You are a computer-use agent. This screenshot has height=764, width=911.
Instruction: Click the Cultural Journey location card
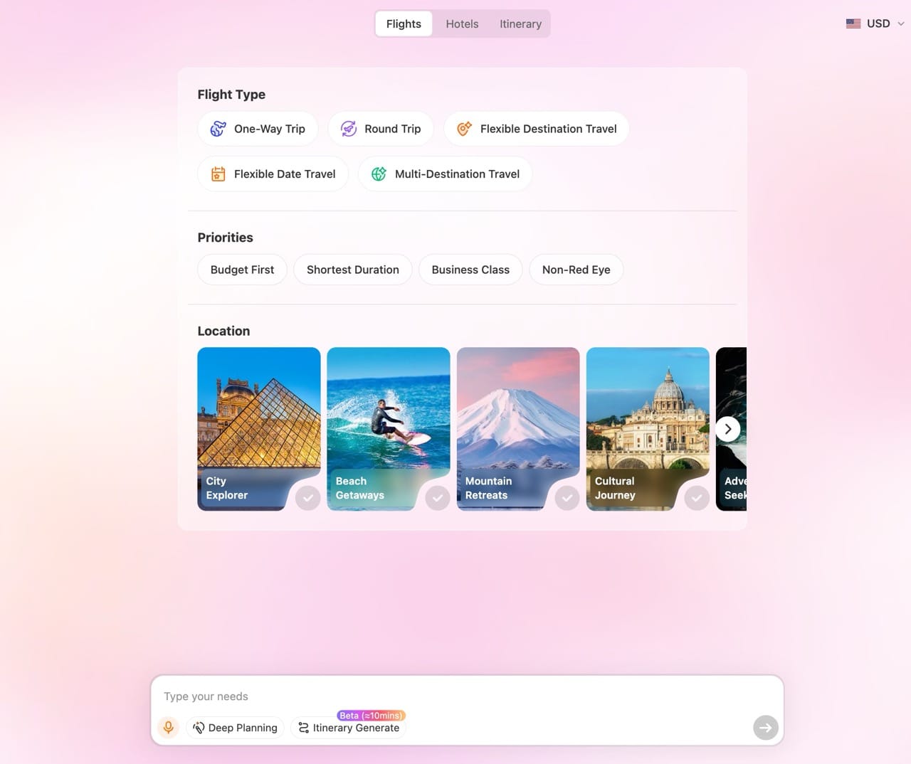[648, 427]
